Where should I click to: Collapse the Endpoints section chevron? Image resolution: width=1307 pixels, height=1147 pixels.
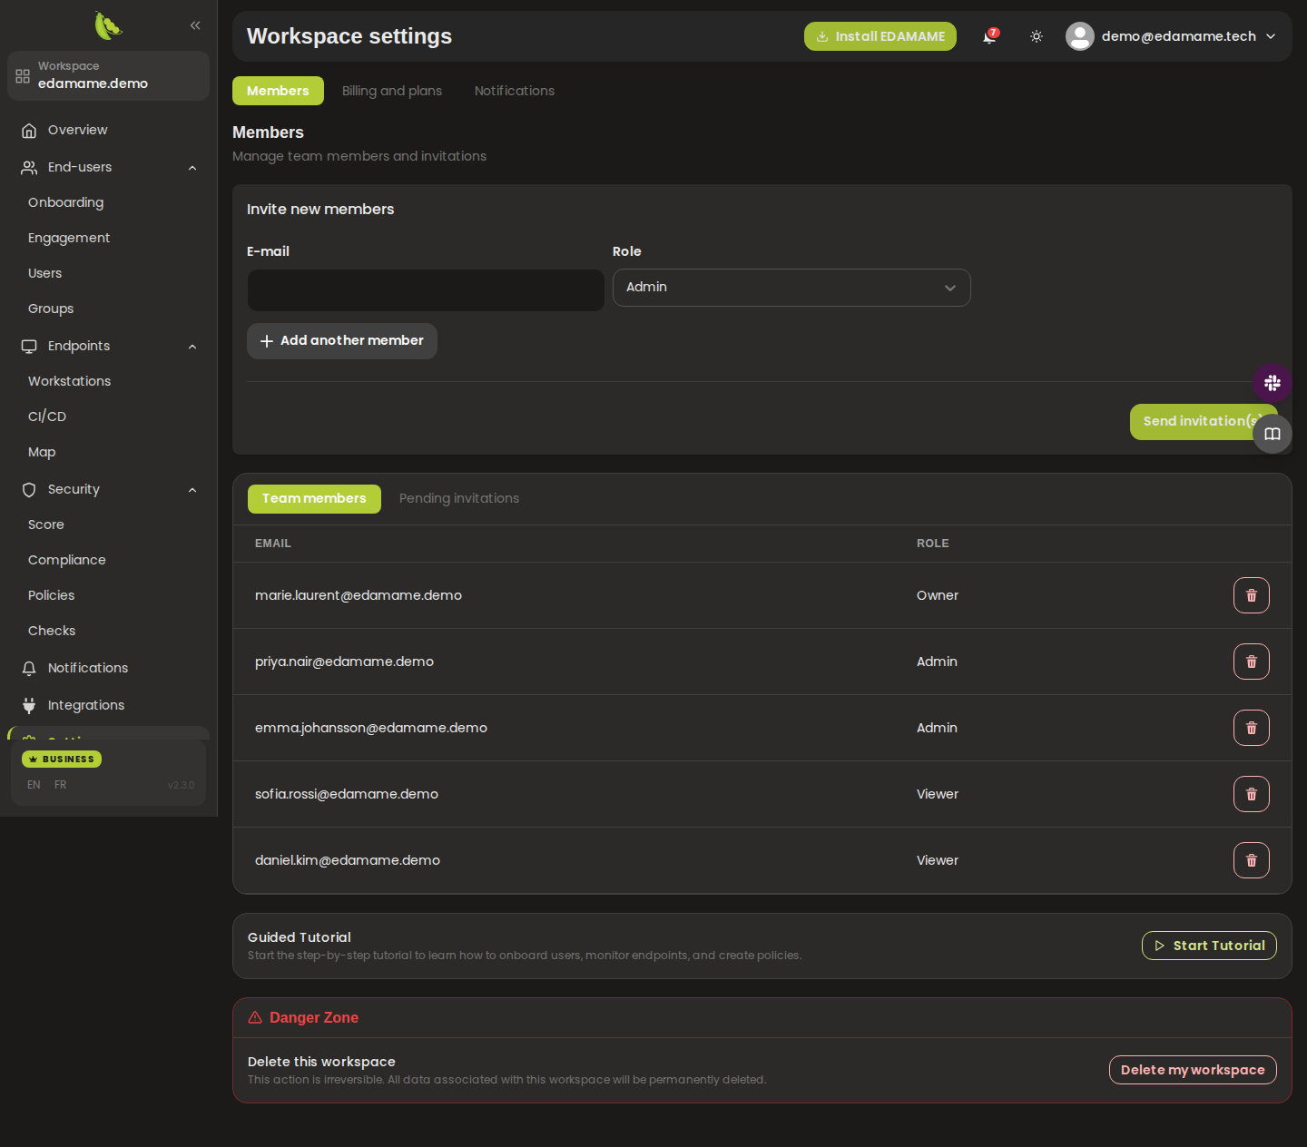click(x=192, y=347)
